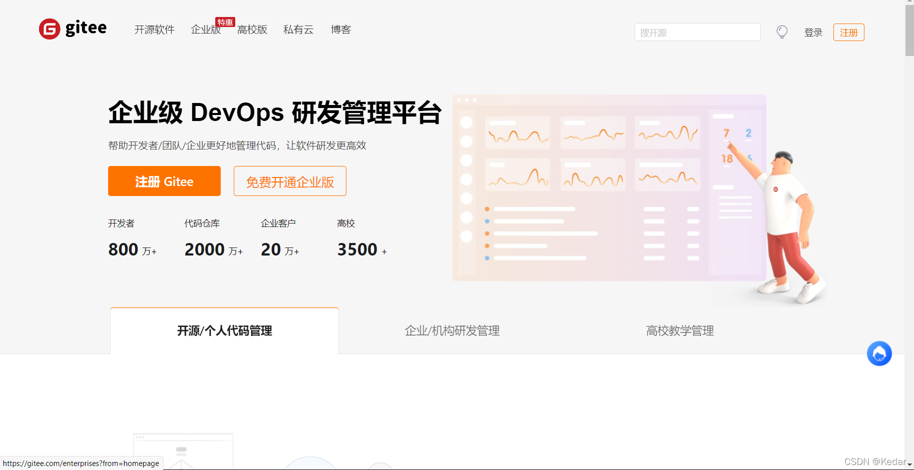Click the 特惠 badge on 企业版

pos(225,22)
